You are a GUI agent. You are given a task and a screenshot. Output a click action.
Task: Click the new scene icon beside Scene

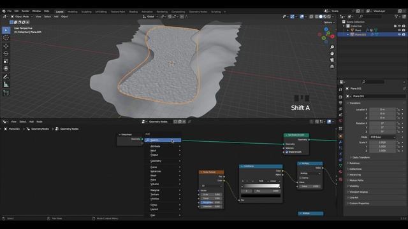(x=358, y=11)
